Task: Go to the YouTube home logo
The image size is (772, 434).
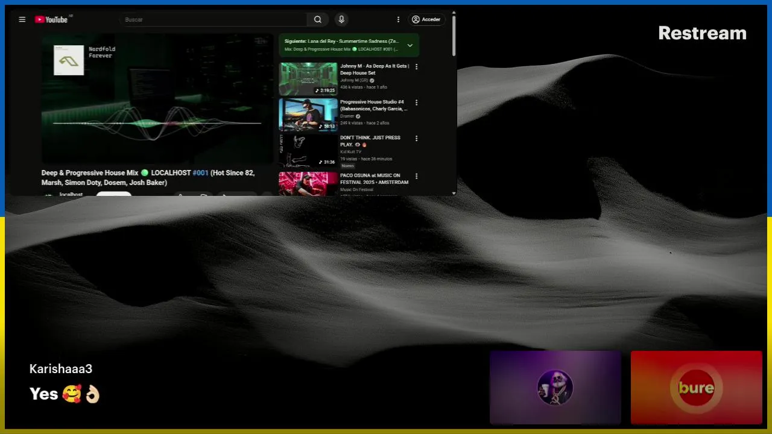Action: [x=51, y=19]
